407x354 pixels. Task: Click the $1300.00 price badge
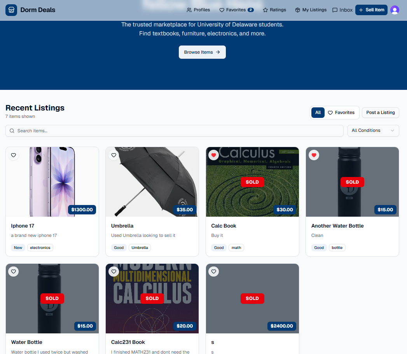click(82, 210)
